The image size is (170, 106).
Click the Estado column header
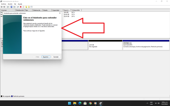point(47,10)
